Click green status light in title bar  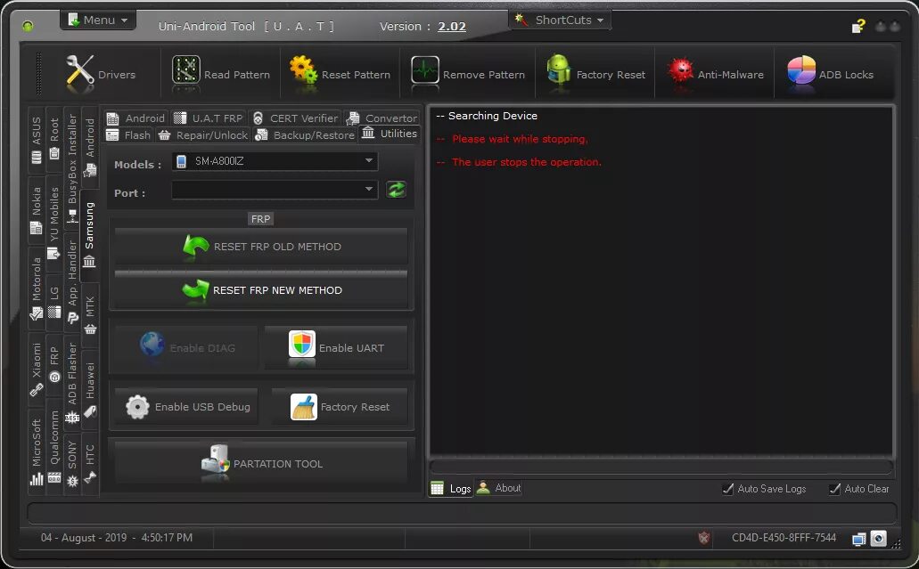(28, 26)
